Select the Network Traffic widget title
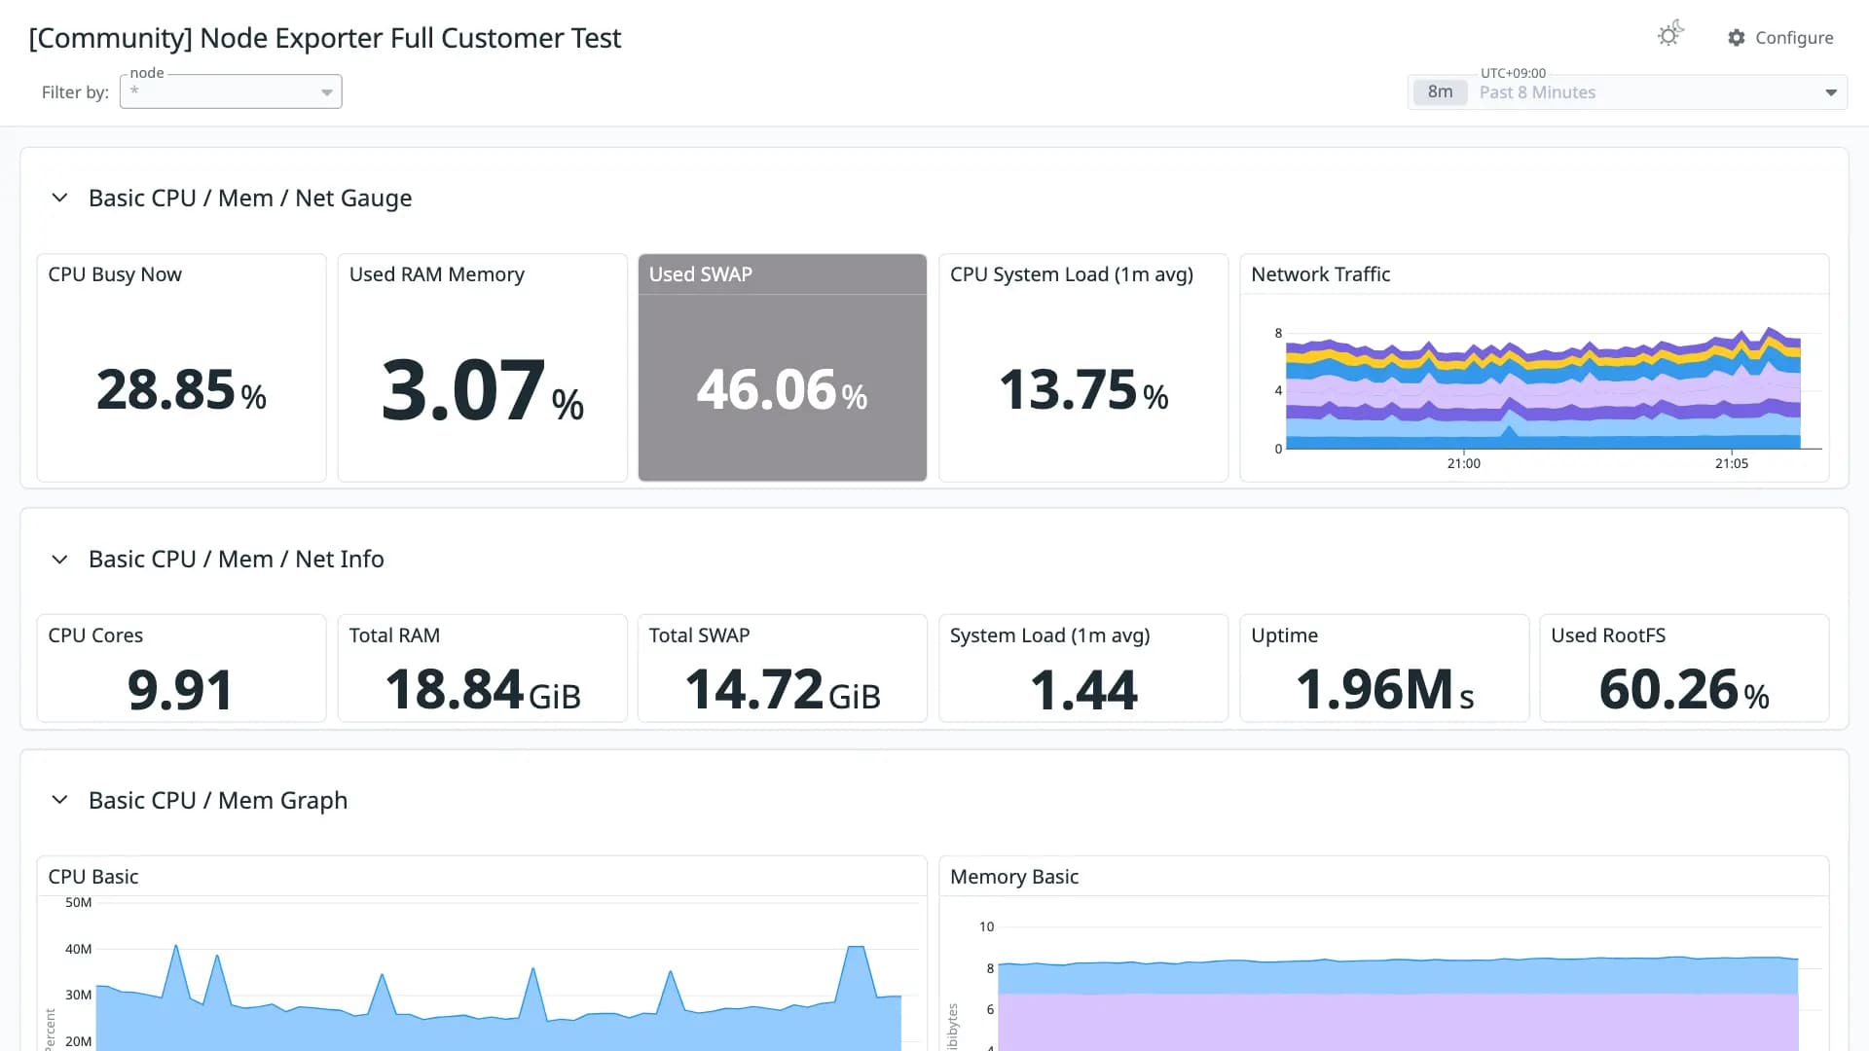The image size is (1869, 1051). click(x=1321, y=274)
